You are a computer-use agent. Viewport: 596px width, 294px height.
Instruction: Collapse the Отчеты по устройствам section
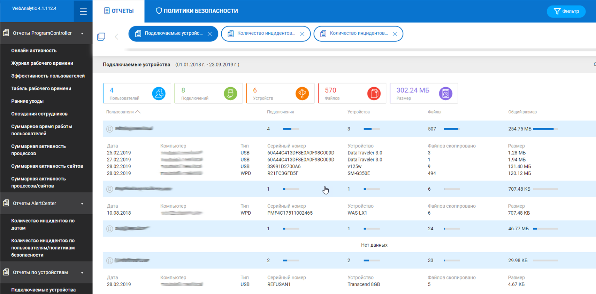click(82, 273)
